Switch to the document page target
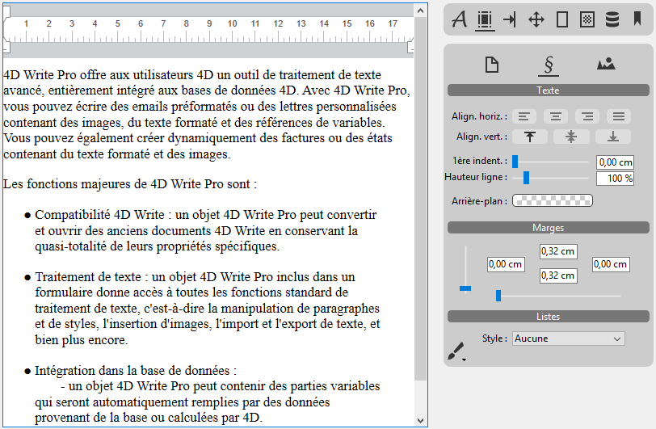This screenshot has width=656, height=429. pos(491,65)
